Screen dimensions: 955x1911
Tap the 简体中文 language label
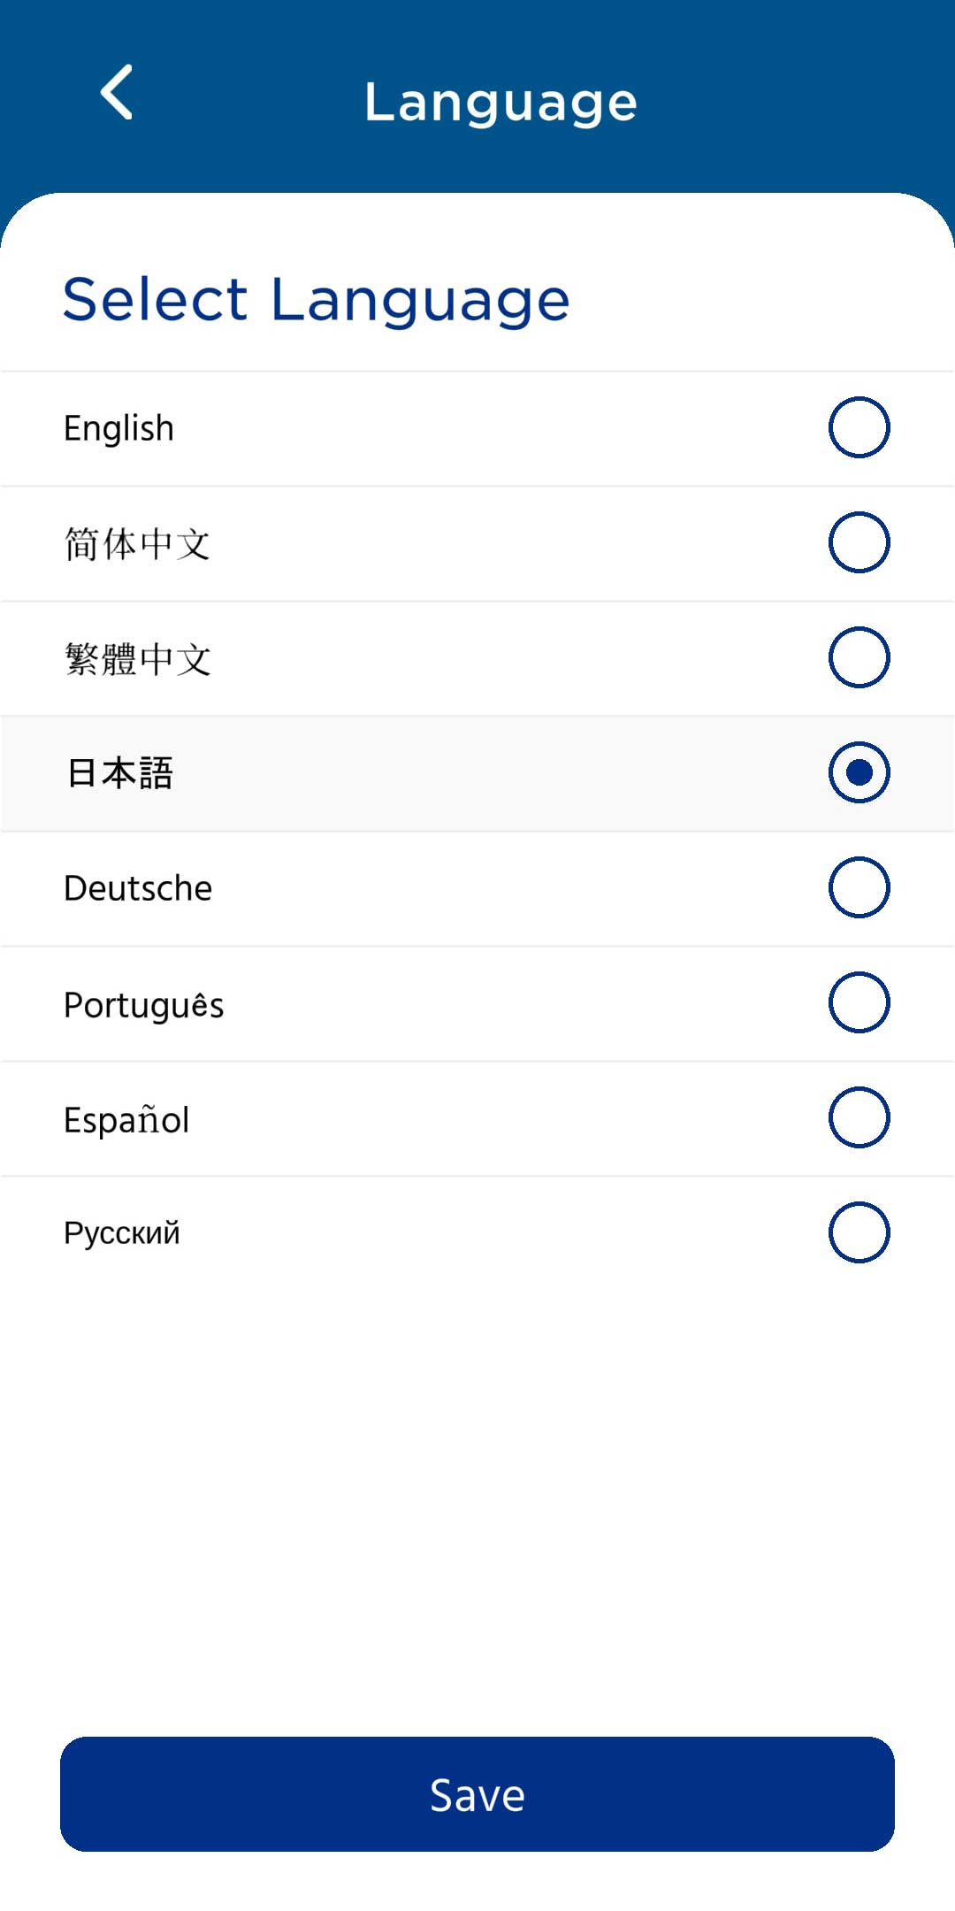[137, 544]
